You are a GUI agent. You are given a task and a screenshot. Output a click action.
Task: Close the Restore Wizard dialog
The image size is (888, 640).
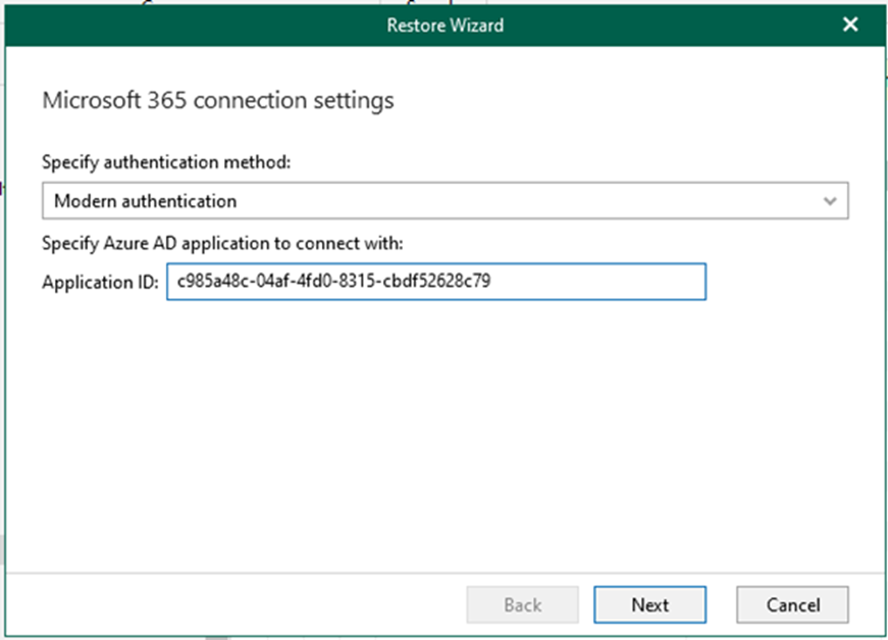[850, 24]
